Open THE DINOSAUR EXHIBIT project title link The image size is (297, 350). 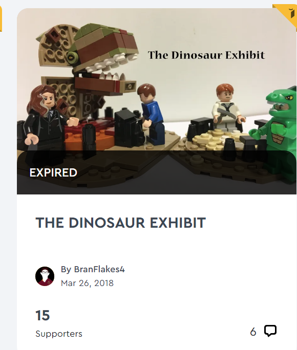(120, 223)
